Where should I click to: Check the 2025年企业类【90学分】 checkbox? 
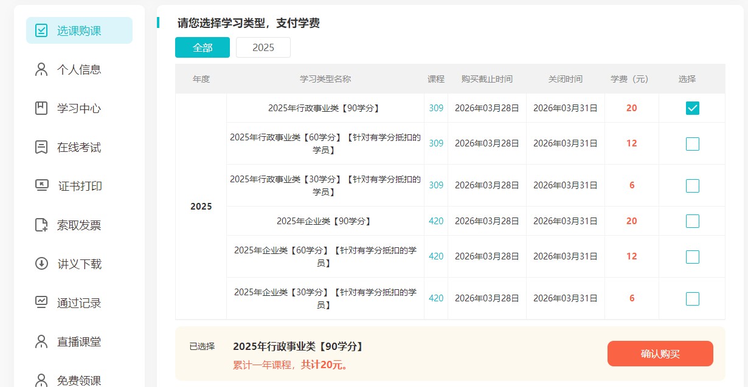click(x=692, y=221)
